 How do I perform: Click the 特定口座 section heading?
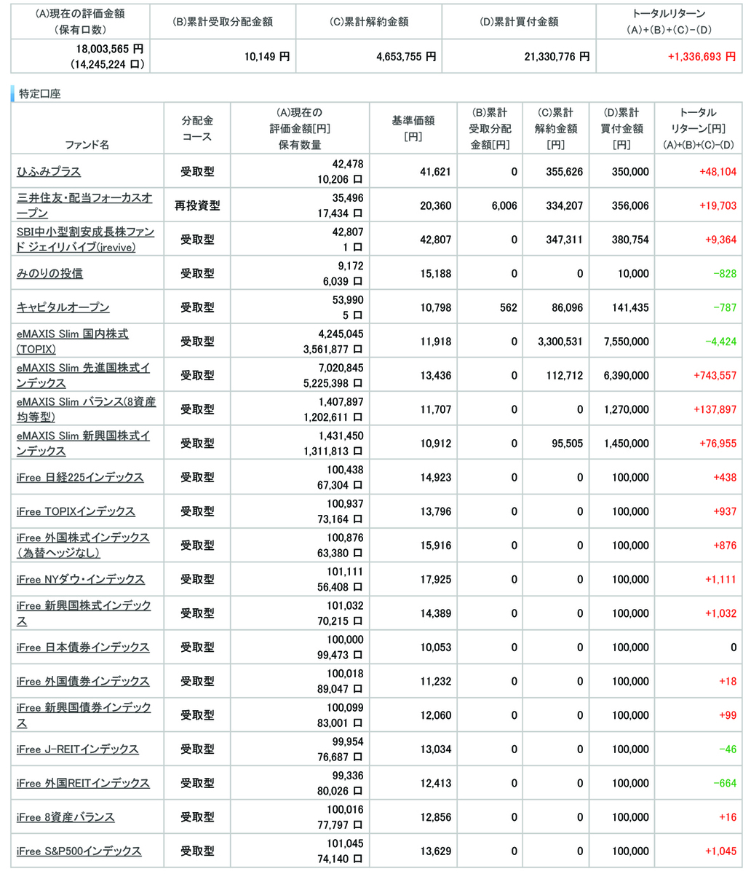pyautogui.click(x=39, y=94)
